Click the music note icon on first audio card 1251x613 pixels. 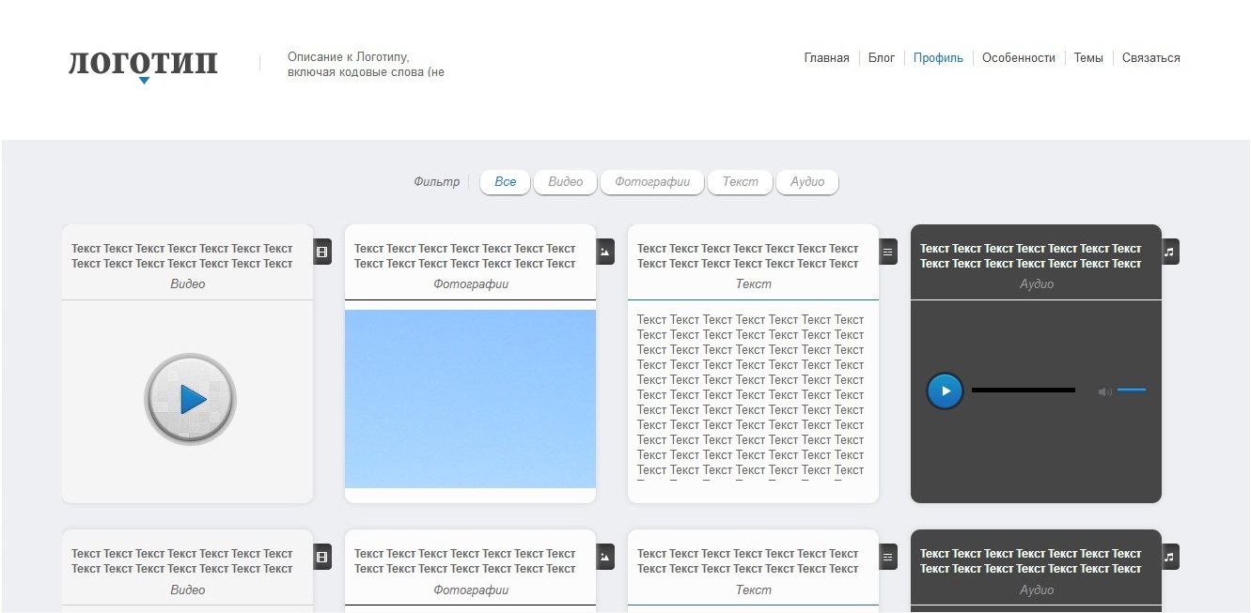pos(1170,252)
